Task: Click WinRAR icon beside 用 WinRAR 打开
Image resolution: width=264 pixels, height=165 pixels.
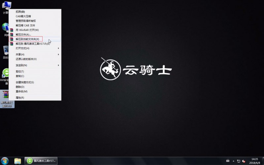Action: pyautogui.click(x=11, y=30)
